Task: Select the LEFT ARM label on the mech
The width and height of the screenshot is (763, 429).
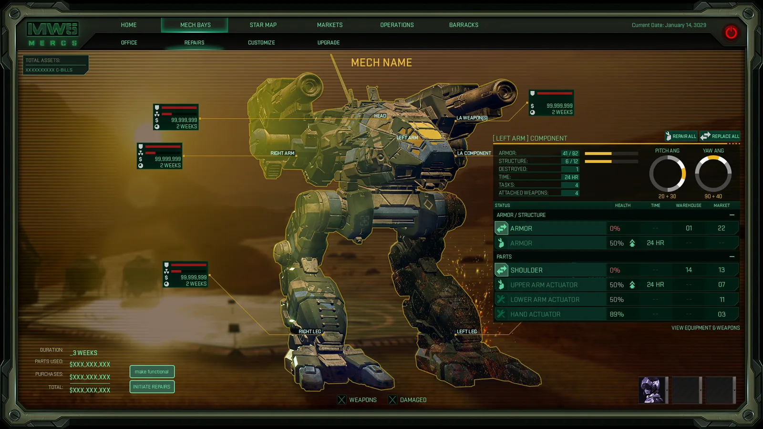Action: [x=407, y=138]
